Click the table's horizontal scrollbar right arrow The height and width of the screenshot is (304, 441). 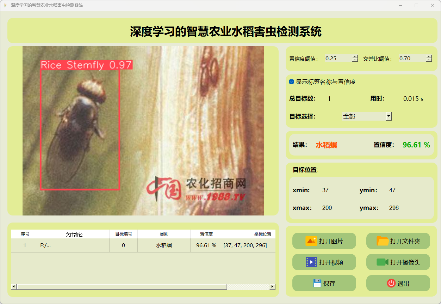click(272, 287)
